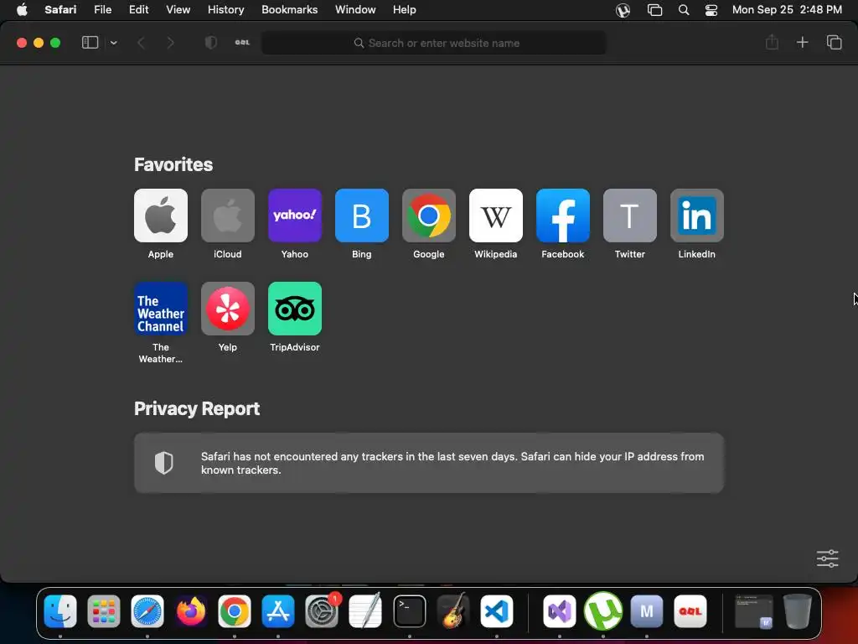
Task: Open the Help menu
Action: click(x=405, y=9)
